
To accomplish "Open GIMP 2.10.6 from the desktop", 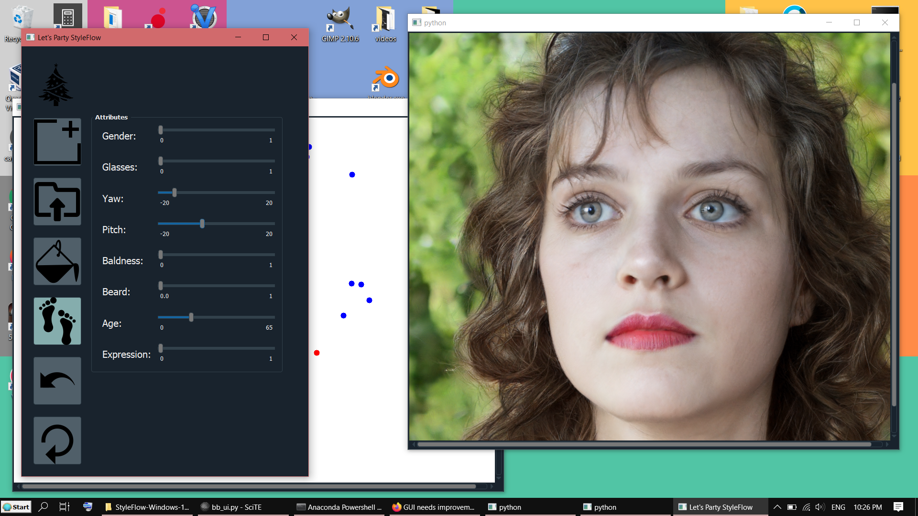I will click(x=341, y=19).
